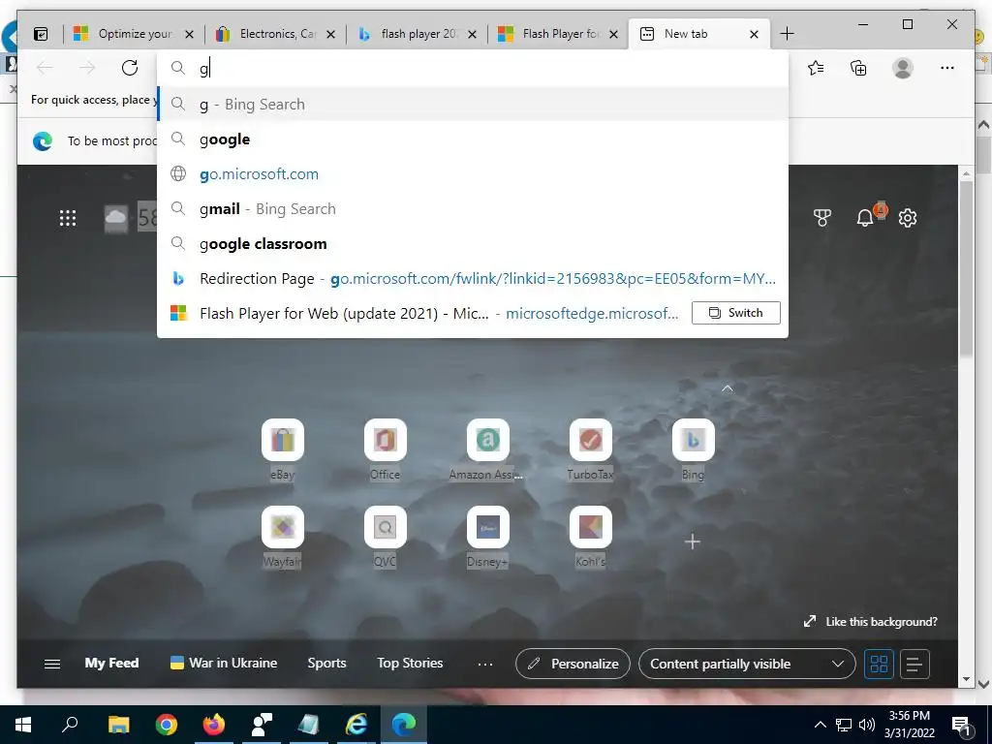
Task: Click inside the address bar field
Action: [473, 68]
